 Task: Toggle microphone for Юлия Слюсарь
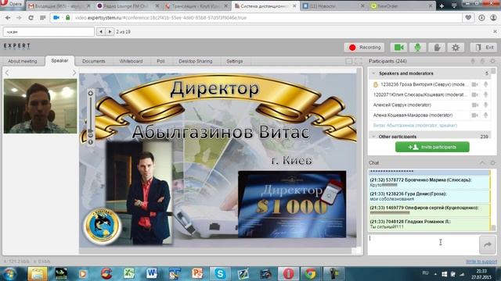pyautogui.click(x=485, y=94)
